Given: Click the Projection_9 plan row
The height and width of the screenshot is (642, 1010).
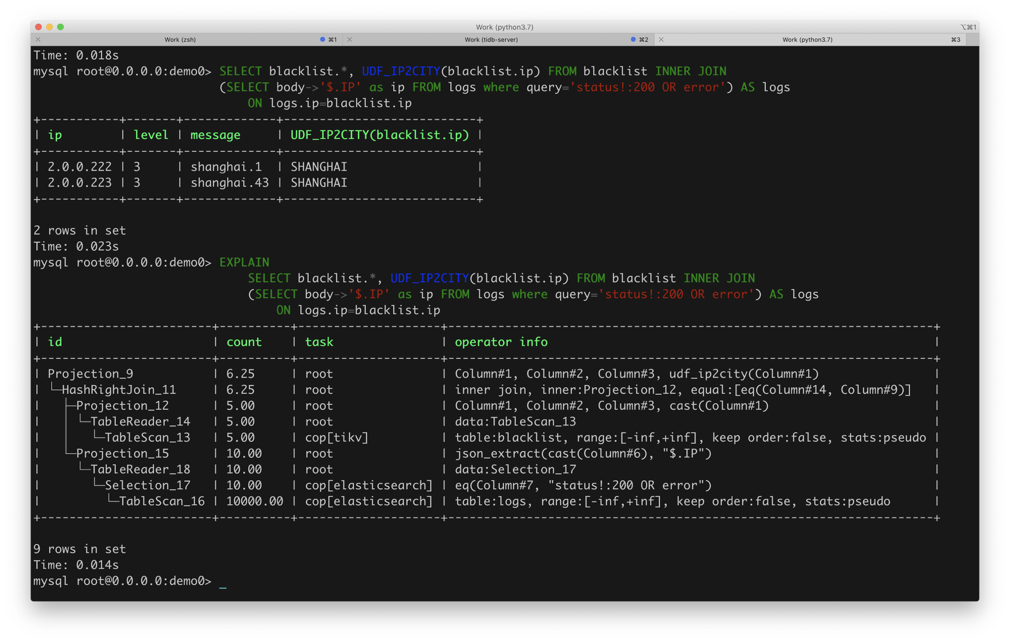Looking at the screenshot, I should tap(91, 374).
